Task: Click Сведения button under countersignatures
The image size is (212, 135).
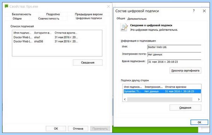Action: tap(185, 108)
